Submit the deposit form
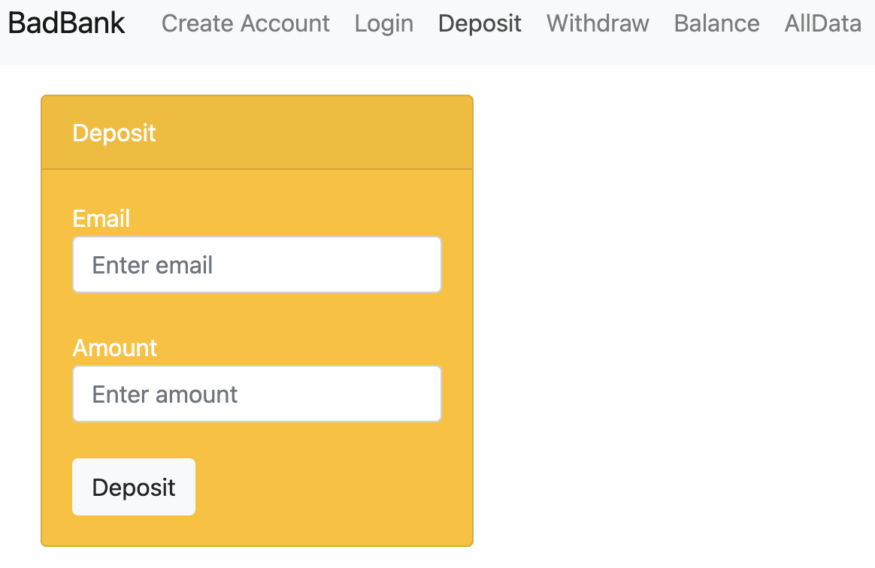Image resolution: width=875 pixels, height=568 pixels. click(133, 487)
